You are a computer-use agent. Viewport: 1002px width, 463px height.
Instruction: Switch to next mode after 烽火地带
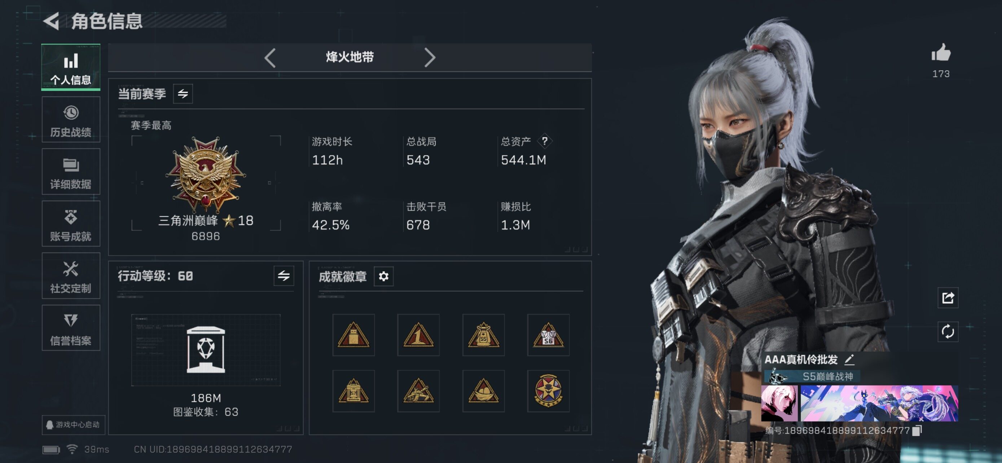430,58
